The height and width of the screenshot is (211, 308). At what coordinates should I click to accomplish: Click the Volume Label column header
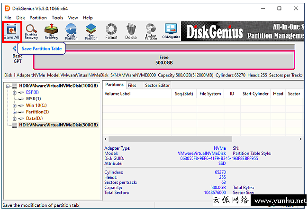[x=137, y=94]
